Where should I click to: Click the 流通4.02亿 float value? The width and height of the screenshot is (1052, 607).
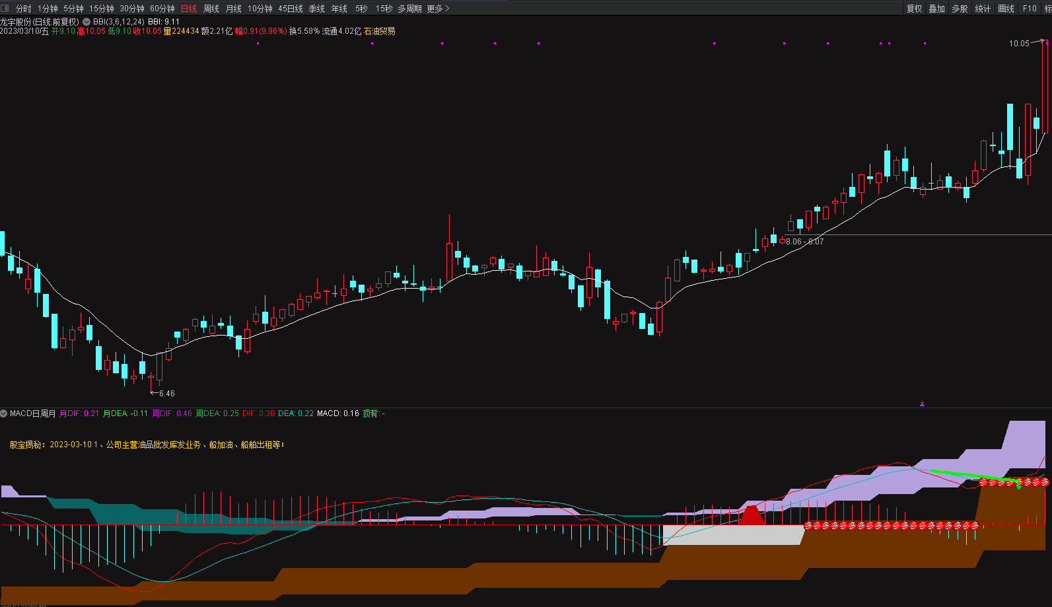coord(341,31)
